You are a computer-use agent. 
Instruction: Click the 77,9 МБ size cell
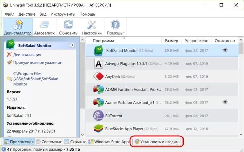[172, 129]
